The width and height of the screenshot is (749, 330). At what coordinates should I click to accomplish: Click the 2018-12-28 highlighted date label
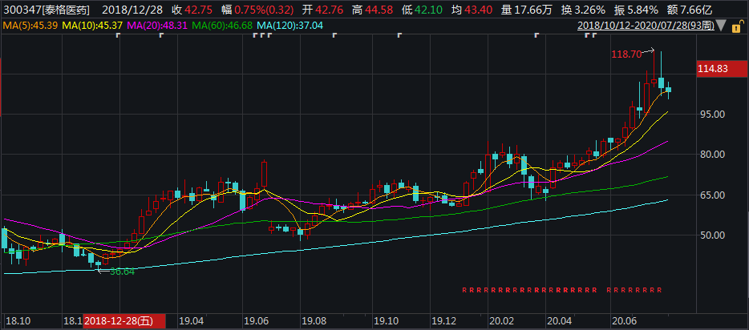click(124, 321)
